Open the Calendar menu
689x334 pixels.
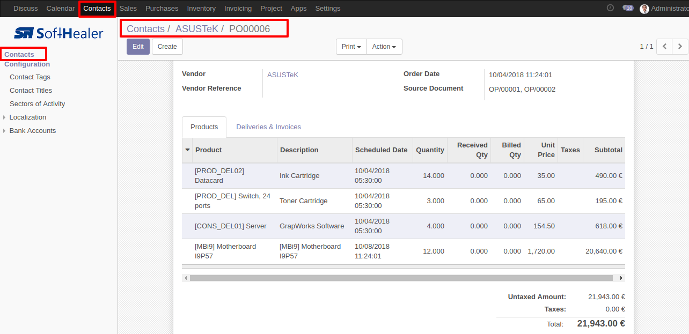pyautogui.click(x=61, y=9)
